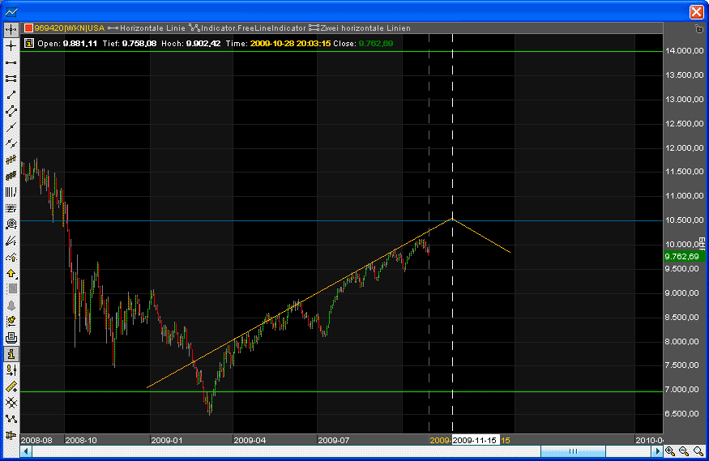
Task: Click the zoom out magnifier button
Action: pos(685,452)
